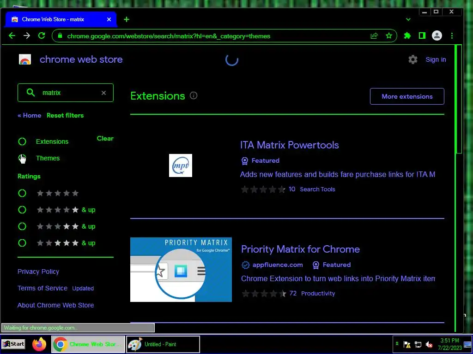Click the padlock site info icon
473x354 pixels.
pyautogui.click(x=60, y=36)
